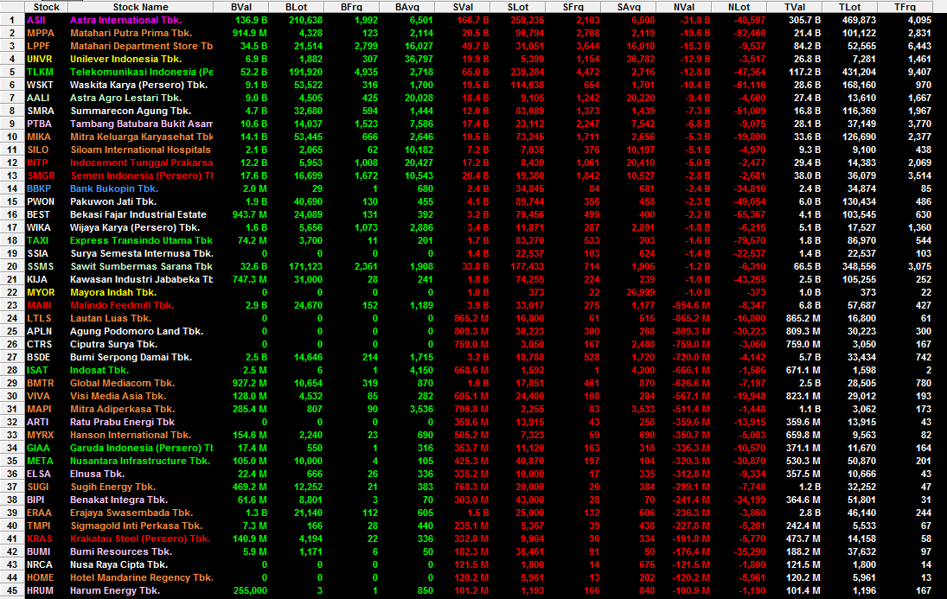Click Astra Agro Lestari Tbk. name

(125, 98)
